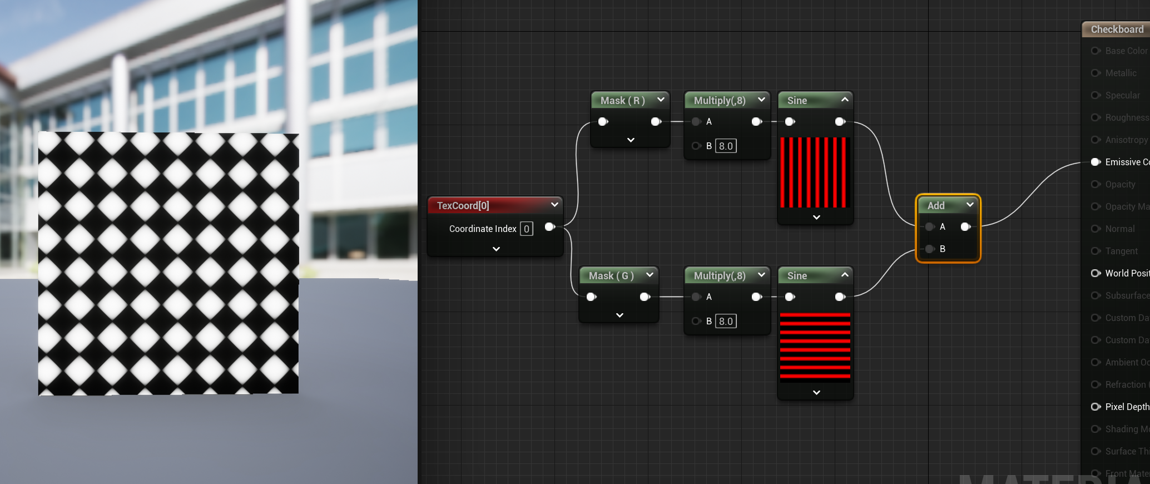
Task: Click the Coordinate Index value field
Action: click(527, 229)
